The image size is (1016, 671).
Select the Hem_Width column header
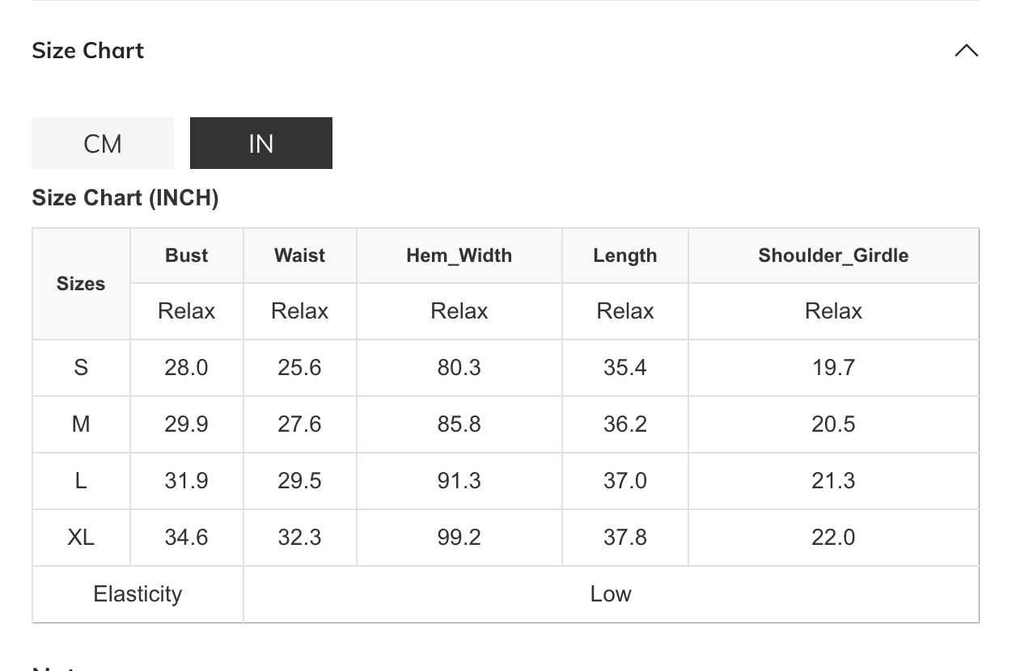coord(459,255)
